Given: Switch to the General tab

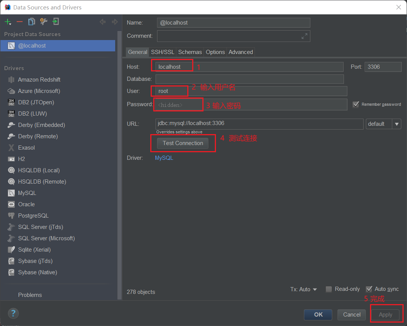Looking at the screenshot, I should click(x=137, y=52).
